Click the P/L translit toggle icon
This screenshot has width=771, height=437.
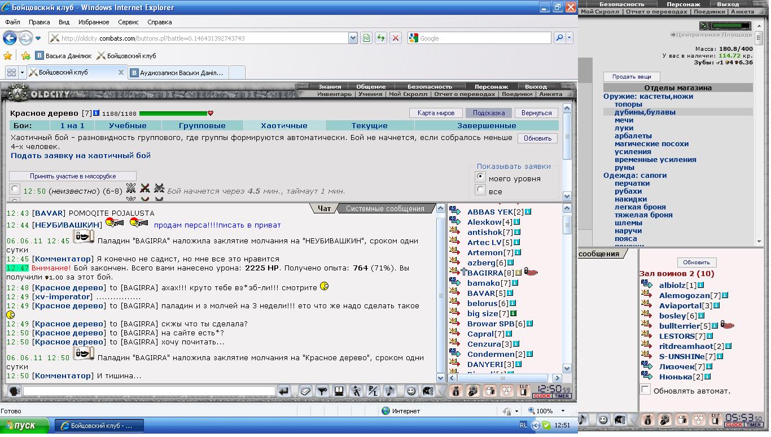(373, 391)
